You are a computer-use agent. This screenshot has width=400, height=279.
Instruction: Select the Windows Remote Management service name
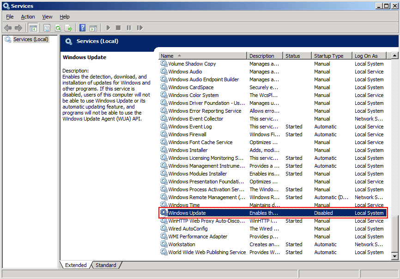[x=206, y=197]
